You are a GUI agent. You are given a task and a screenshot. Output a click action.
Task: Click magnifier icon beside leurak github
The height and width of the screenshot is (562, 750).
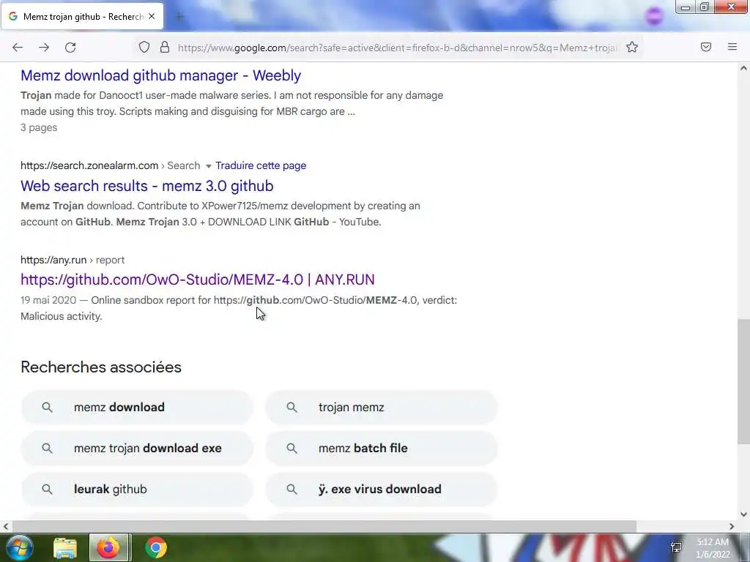(x=47, y=490)
